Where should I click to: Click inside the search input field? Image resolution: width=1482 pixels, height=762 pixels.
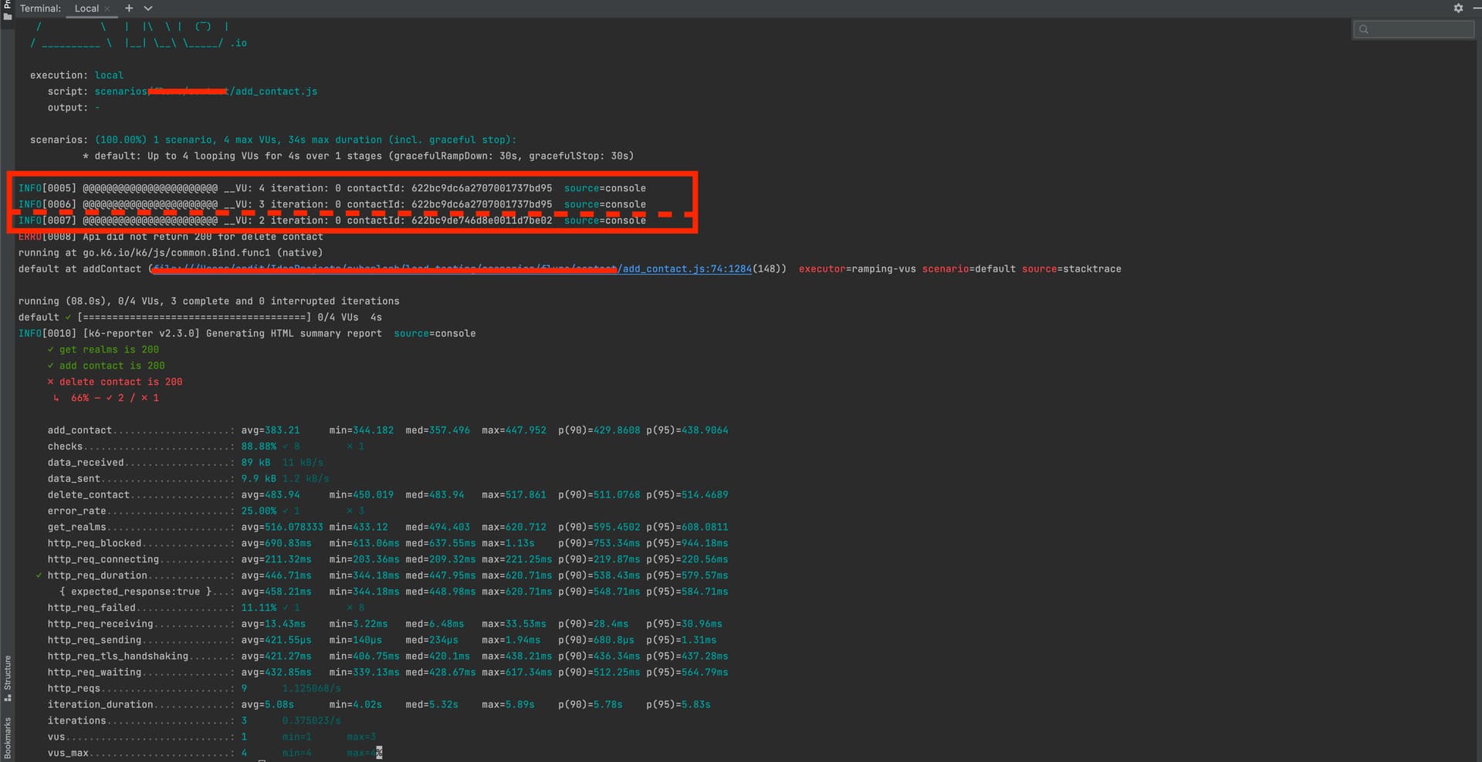(1420, 29)
